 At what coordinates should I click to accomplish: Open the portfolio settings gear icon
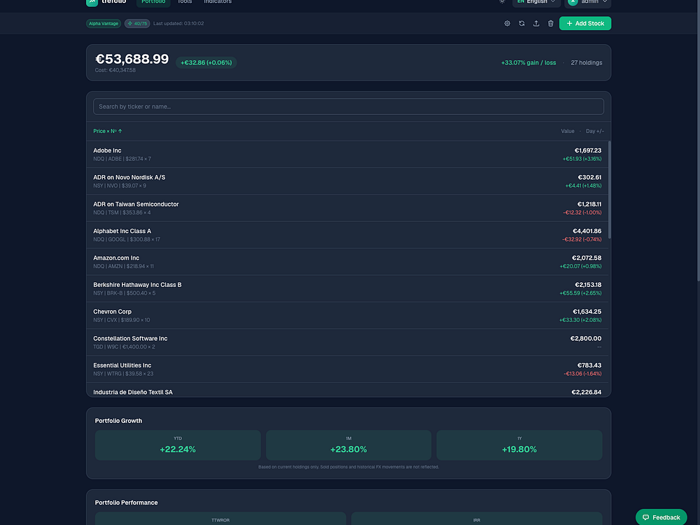pyautogui.click(x=507, y=23)
